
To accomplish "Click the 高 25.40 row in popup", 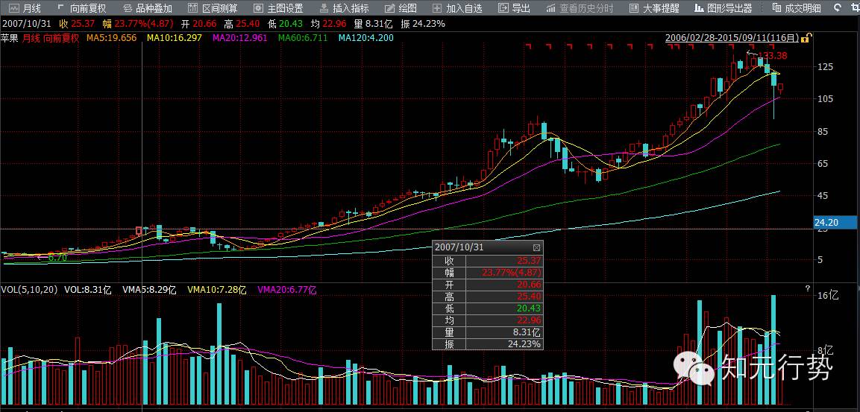I will [x=488, y=297].
